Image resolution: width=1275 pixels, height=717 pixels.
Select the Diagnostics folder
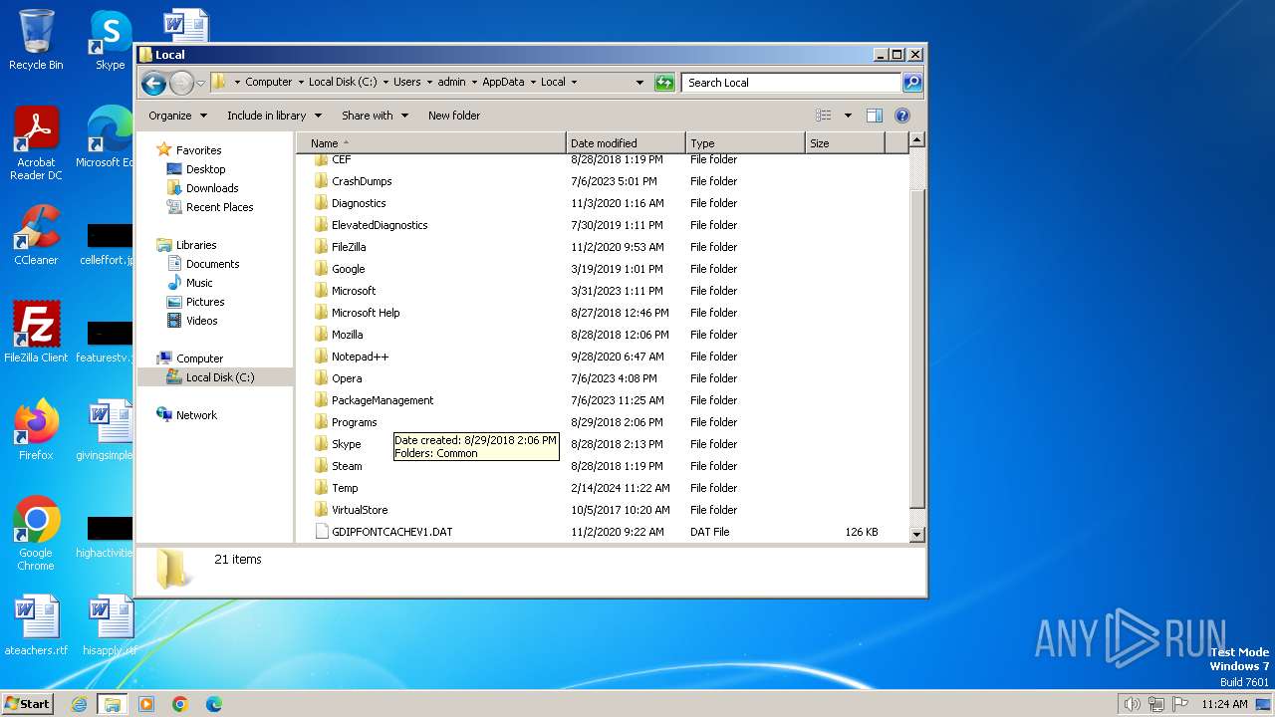click(x=359, y=203)
